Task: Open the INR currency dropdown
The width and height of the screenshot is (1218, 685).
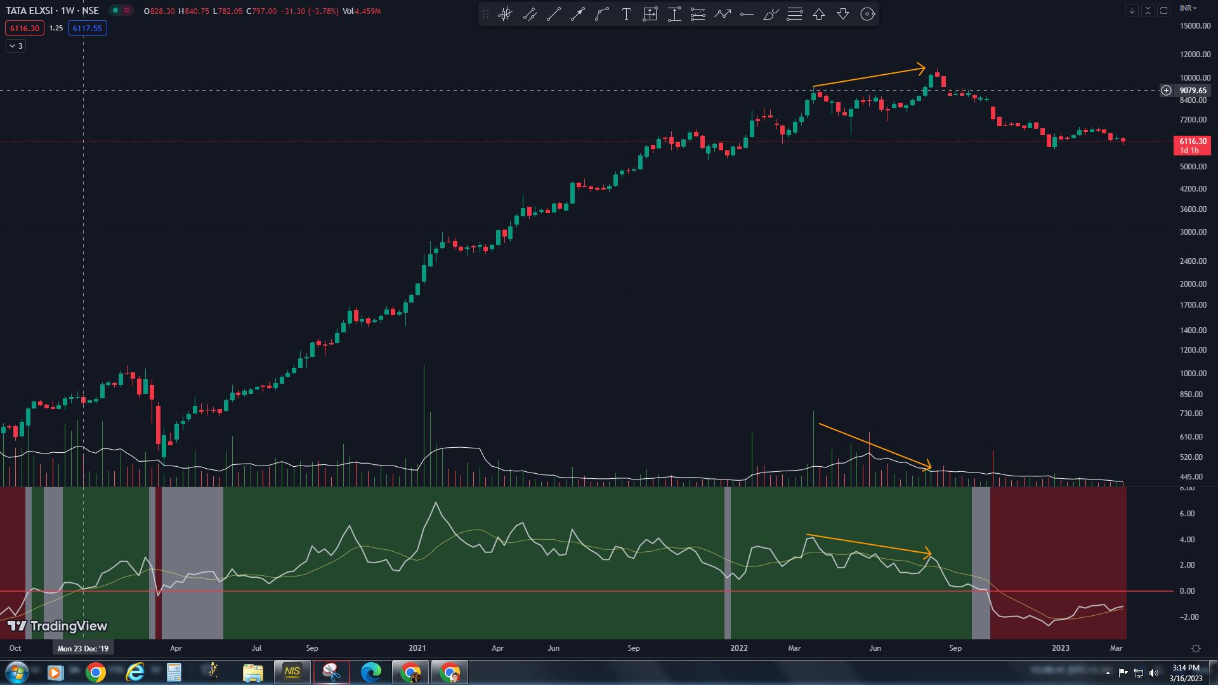Action: click(x=1188, y=8)
